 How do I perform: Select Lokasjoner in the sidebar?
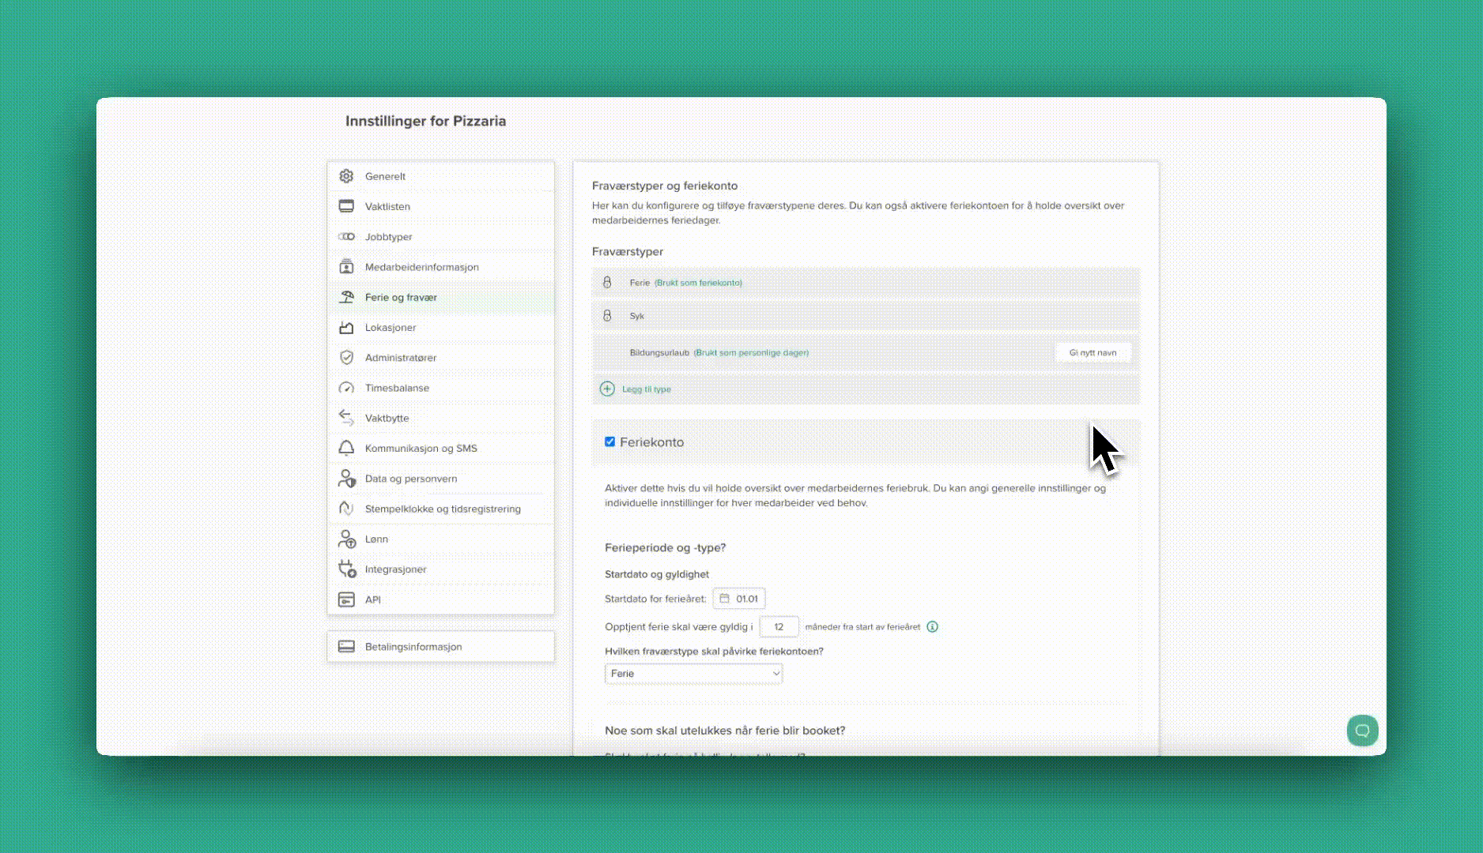coord(441,327)
